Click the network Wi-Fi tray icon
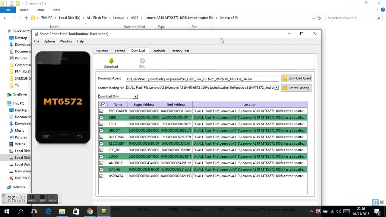 pyautogui.click(x=332, y=212)
